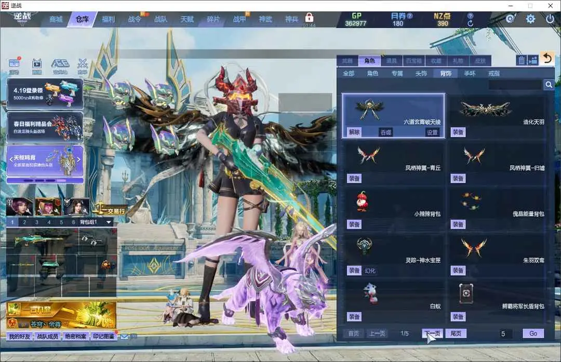Click the trash can delete icon
The height and width of the screenshot is (362, 561).
click(521, 60)
